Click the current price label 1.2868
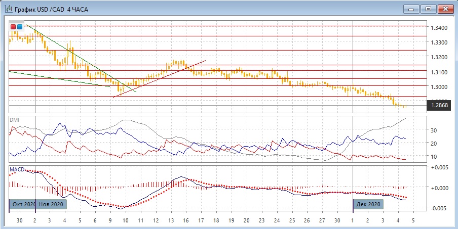 pyautogui.click(x=439, y=106)
